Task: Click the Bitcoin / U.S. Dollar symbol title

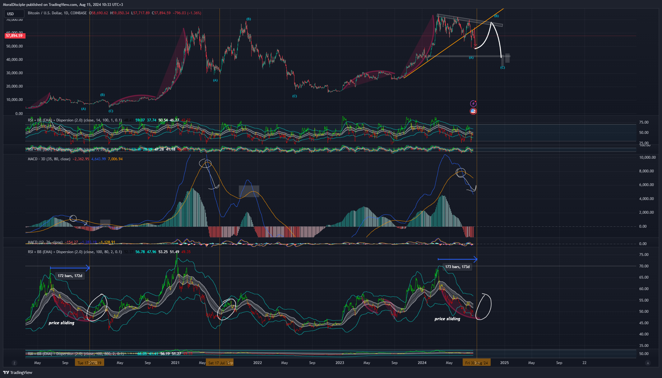Action: tap(57, 13)
